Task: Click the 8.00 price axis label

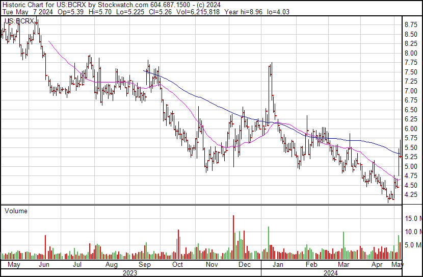Action: pos(411,53)
